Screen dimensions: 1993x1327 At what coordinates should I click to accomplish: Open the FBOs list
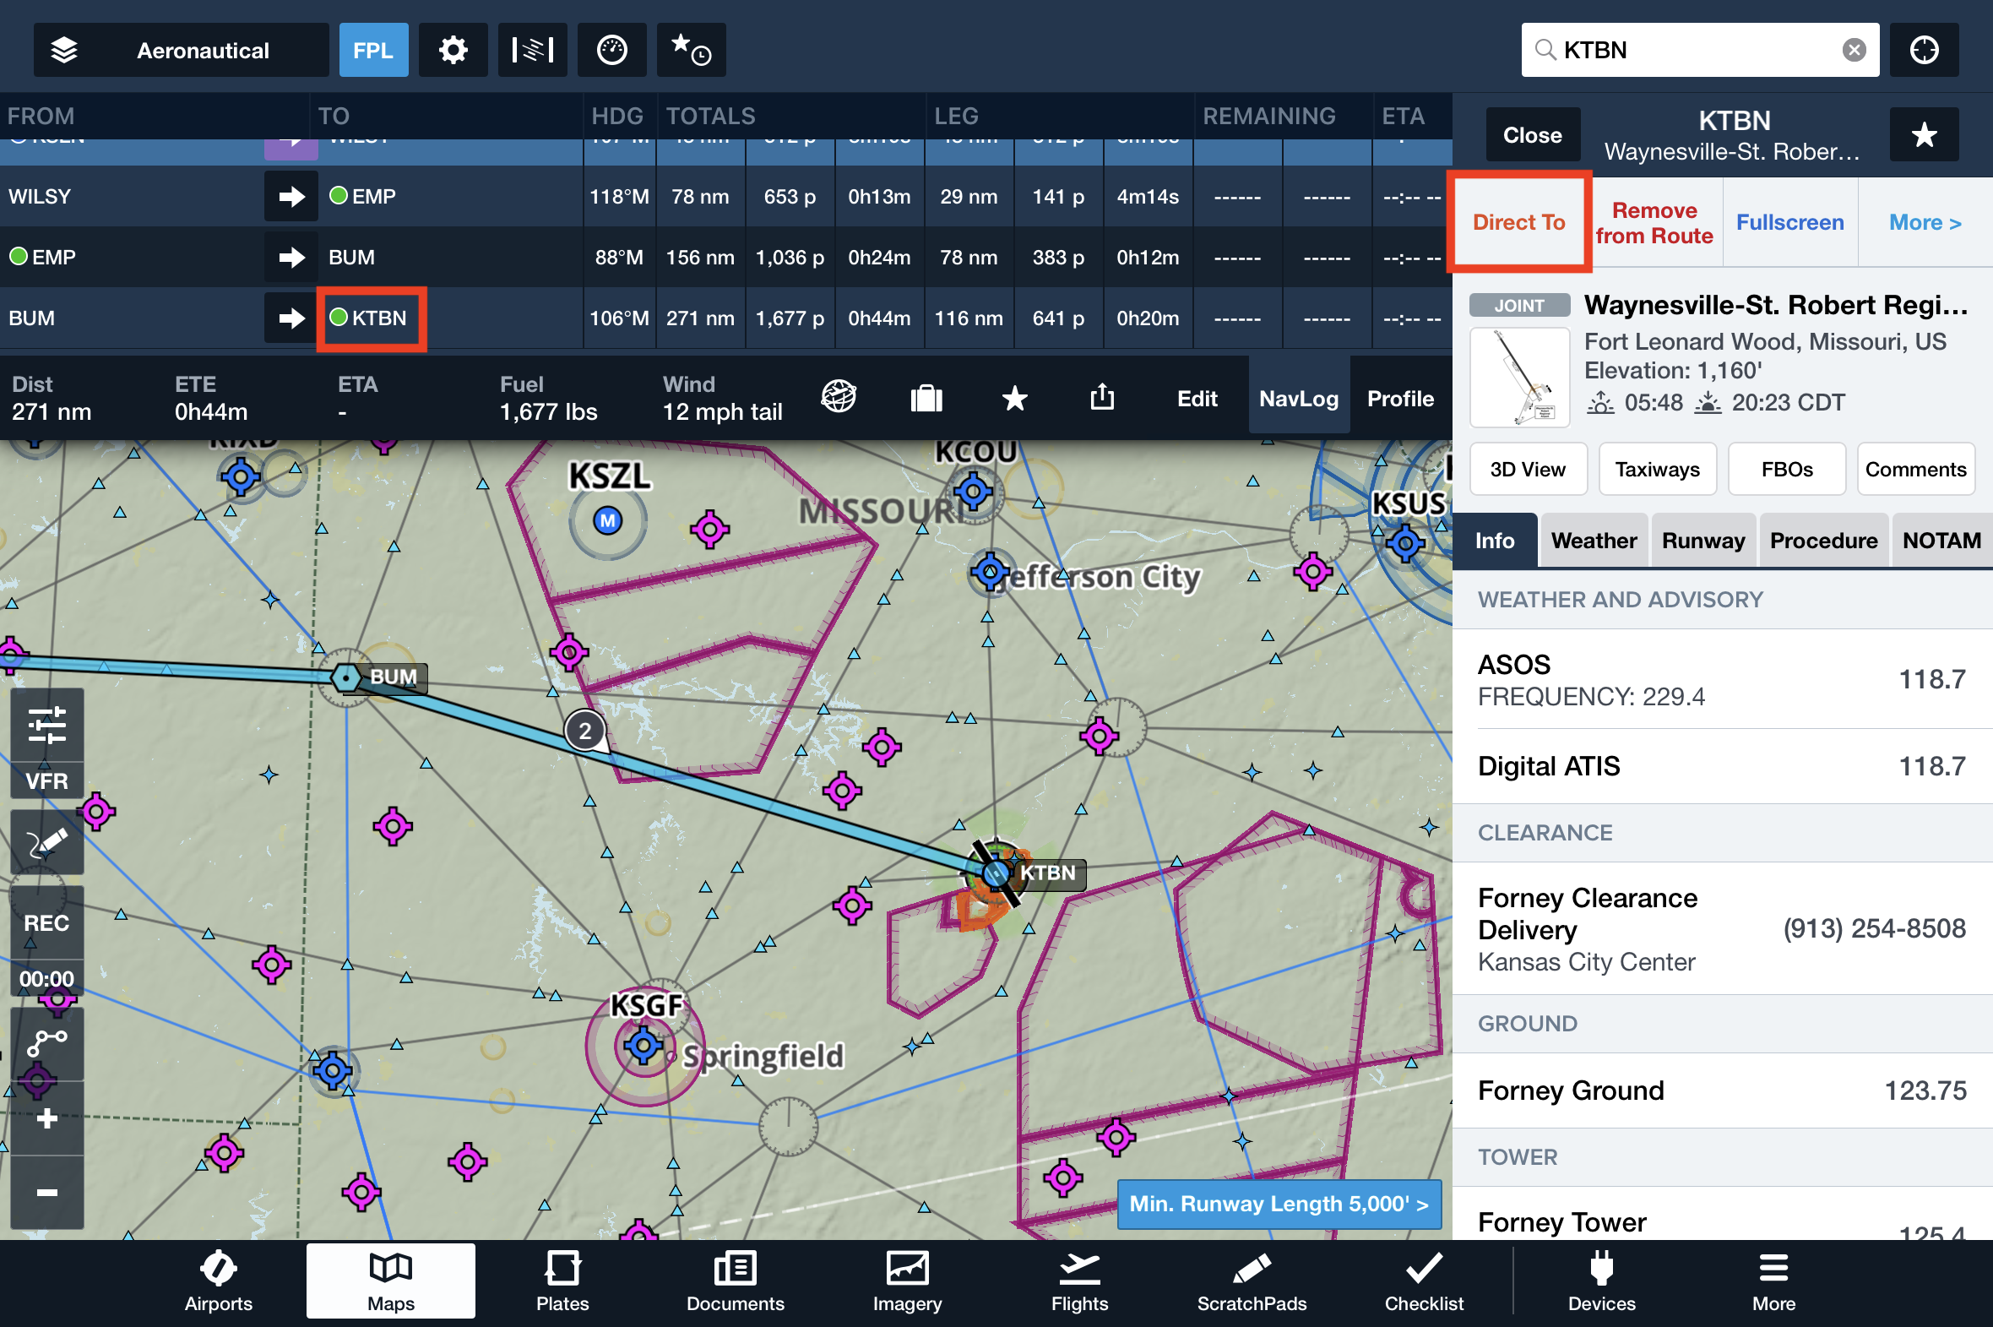(x=1787, y=469)
